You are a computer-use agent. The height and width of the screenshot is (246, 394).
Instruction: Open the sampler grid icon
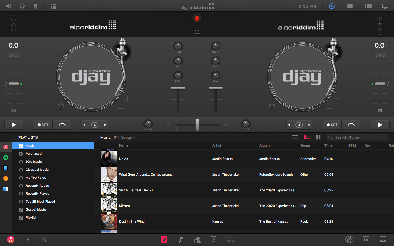click(x=53, y=6)
